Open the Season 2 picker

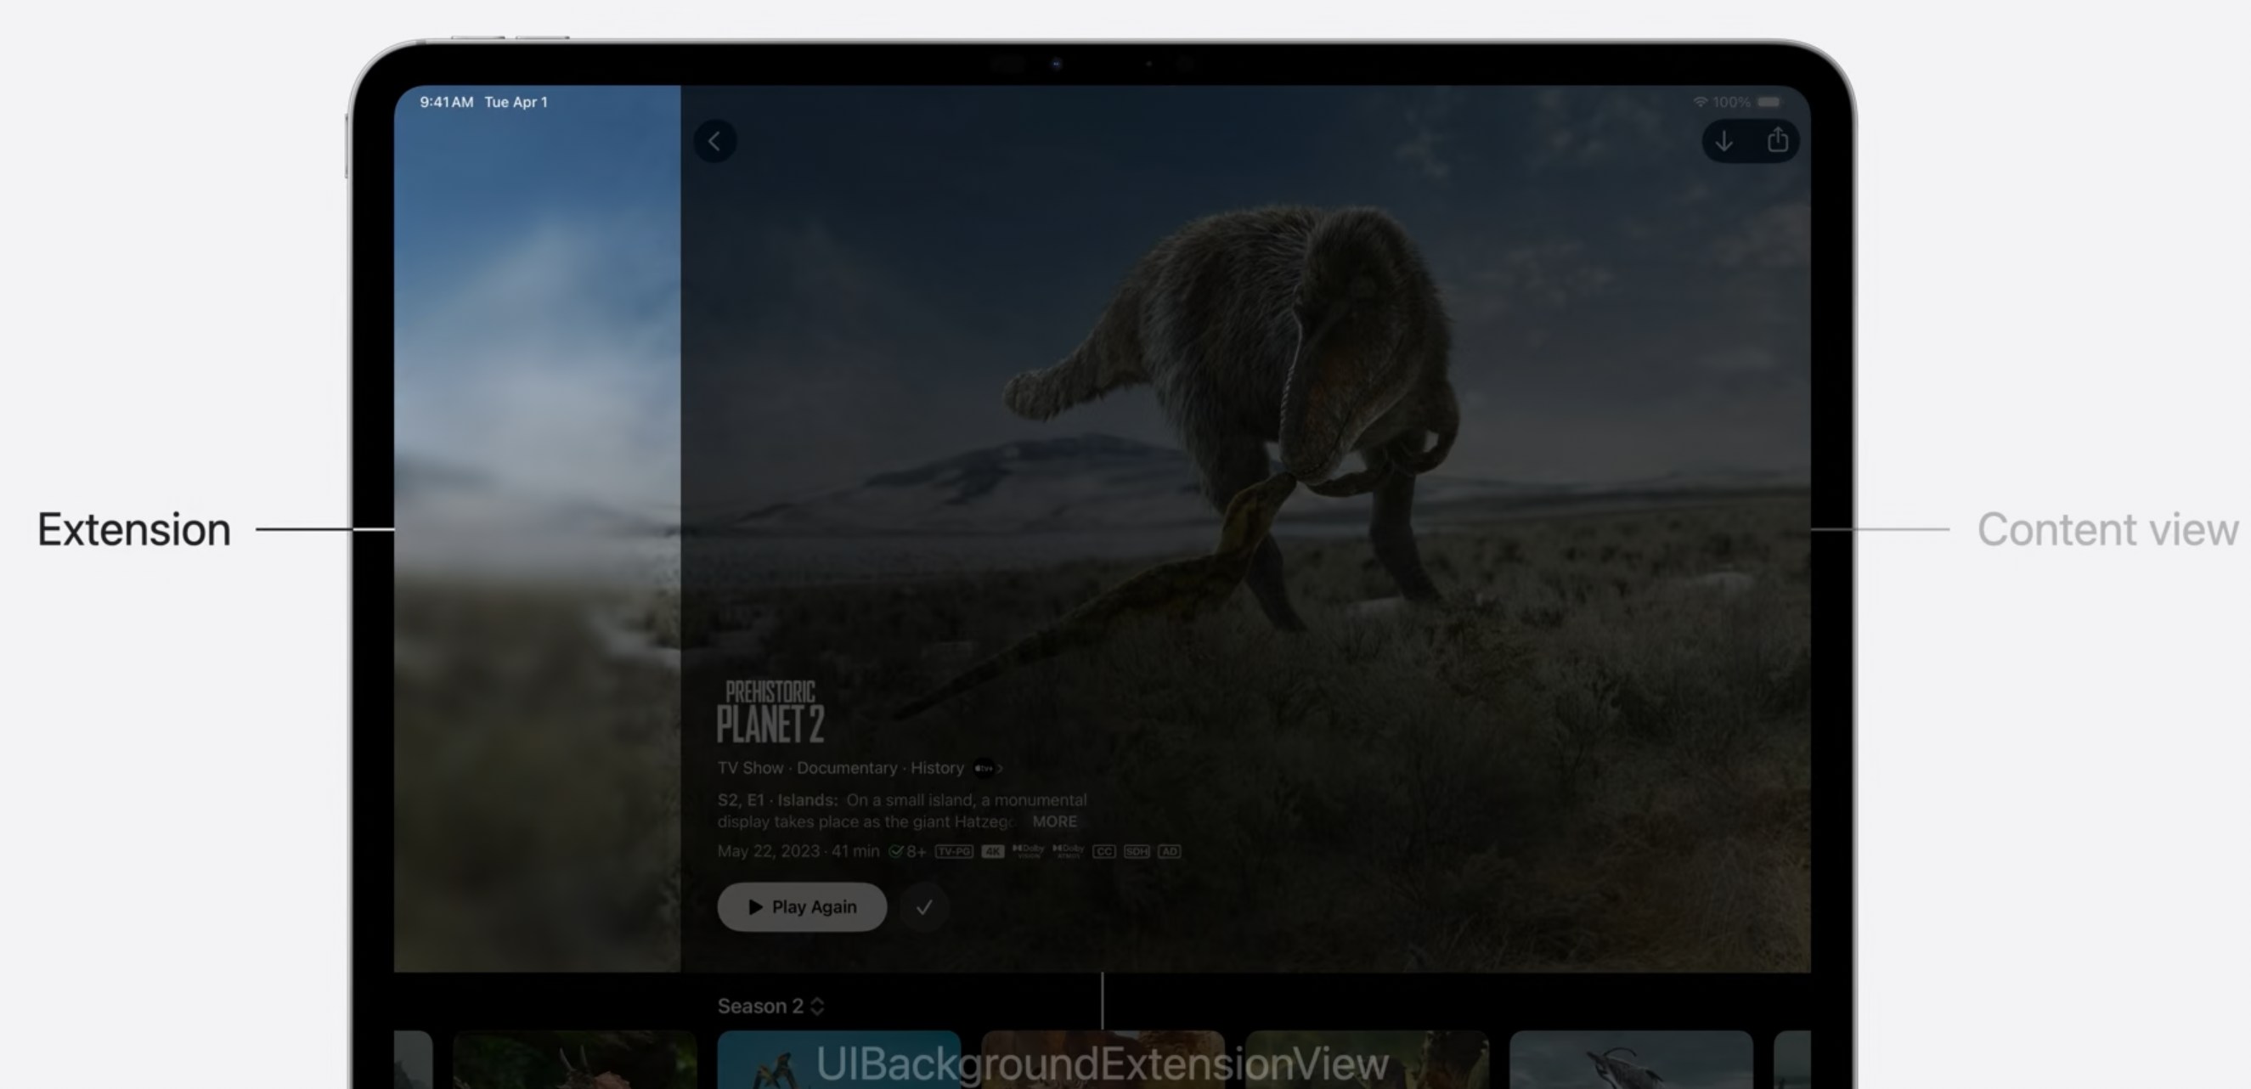click(770, 1006)
